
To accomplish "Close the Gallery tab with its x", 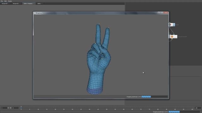I will click(x=42, y=3).
